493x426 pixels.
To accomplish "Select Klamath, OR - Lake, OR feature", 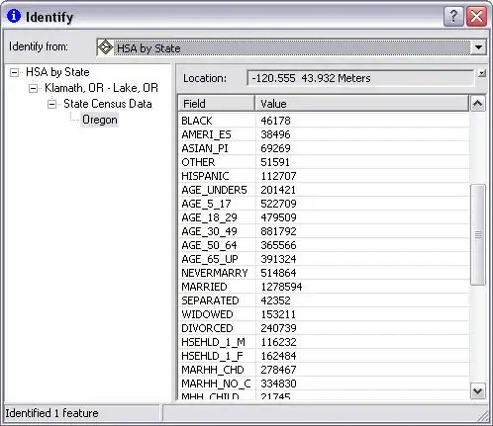I will click(x=101, y=88).
